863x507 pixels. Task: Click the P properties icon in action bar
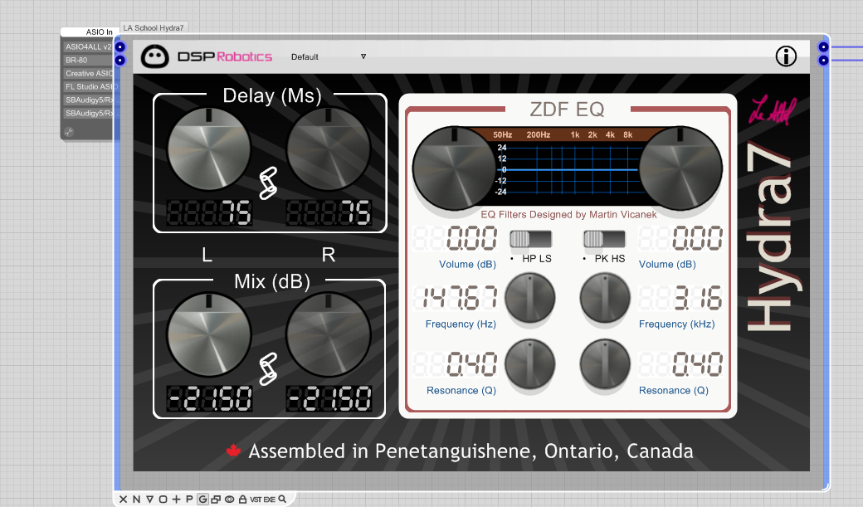(x=189, y=500)
